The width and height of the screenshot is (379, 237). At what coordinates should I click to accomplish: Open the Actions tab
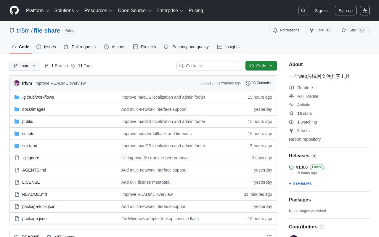(115, 47)
